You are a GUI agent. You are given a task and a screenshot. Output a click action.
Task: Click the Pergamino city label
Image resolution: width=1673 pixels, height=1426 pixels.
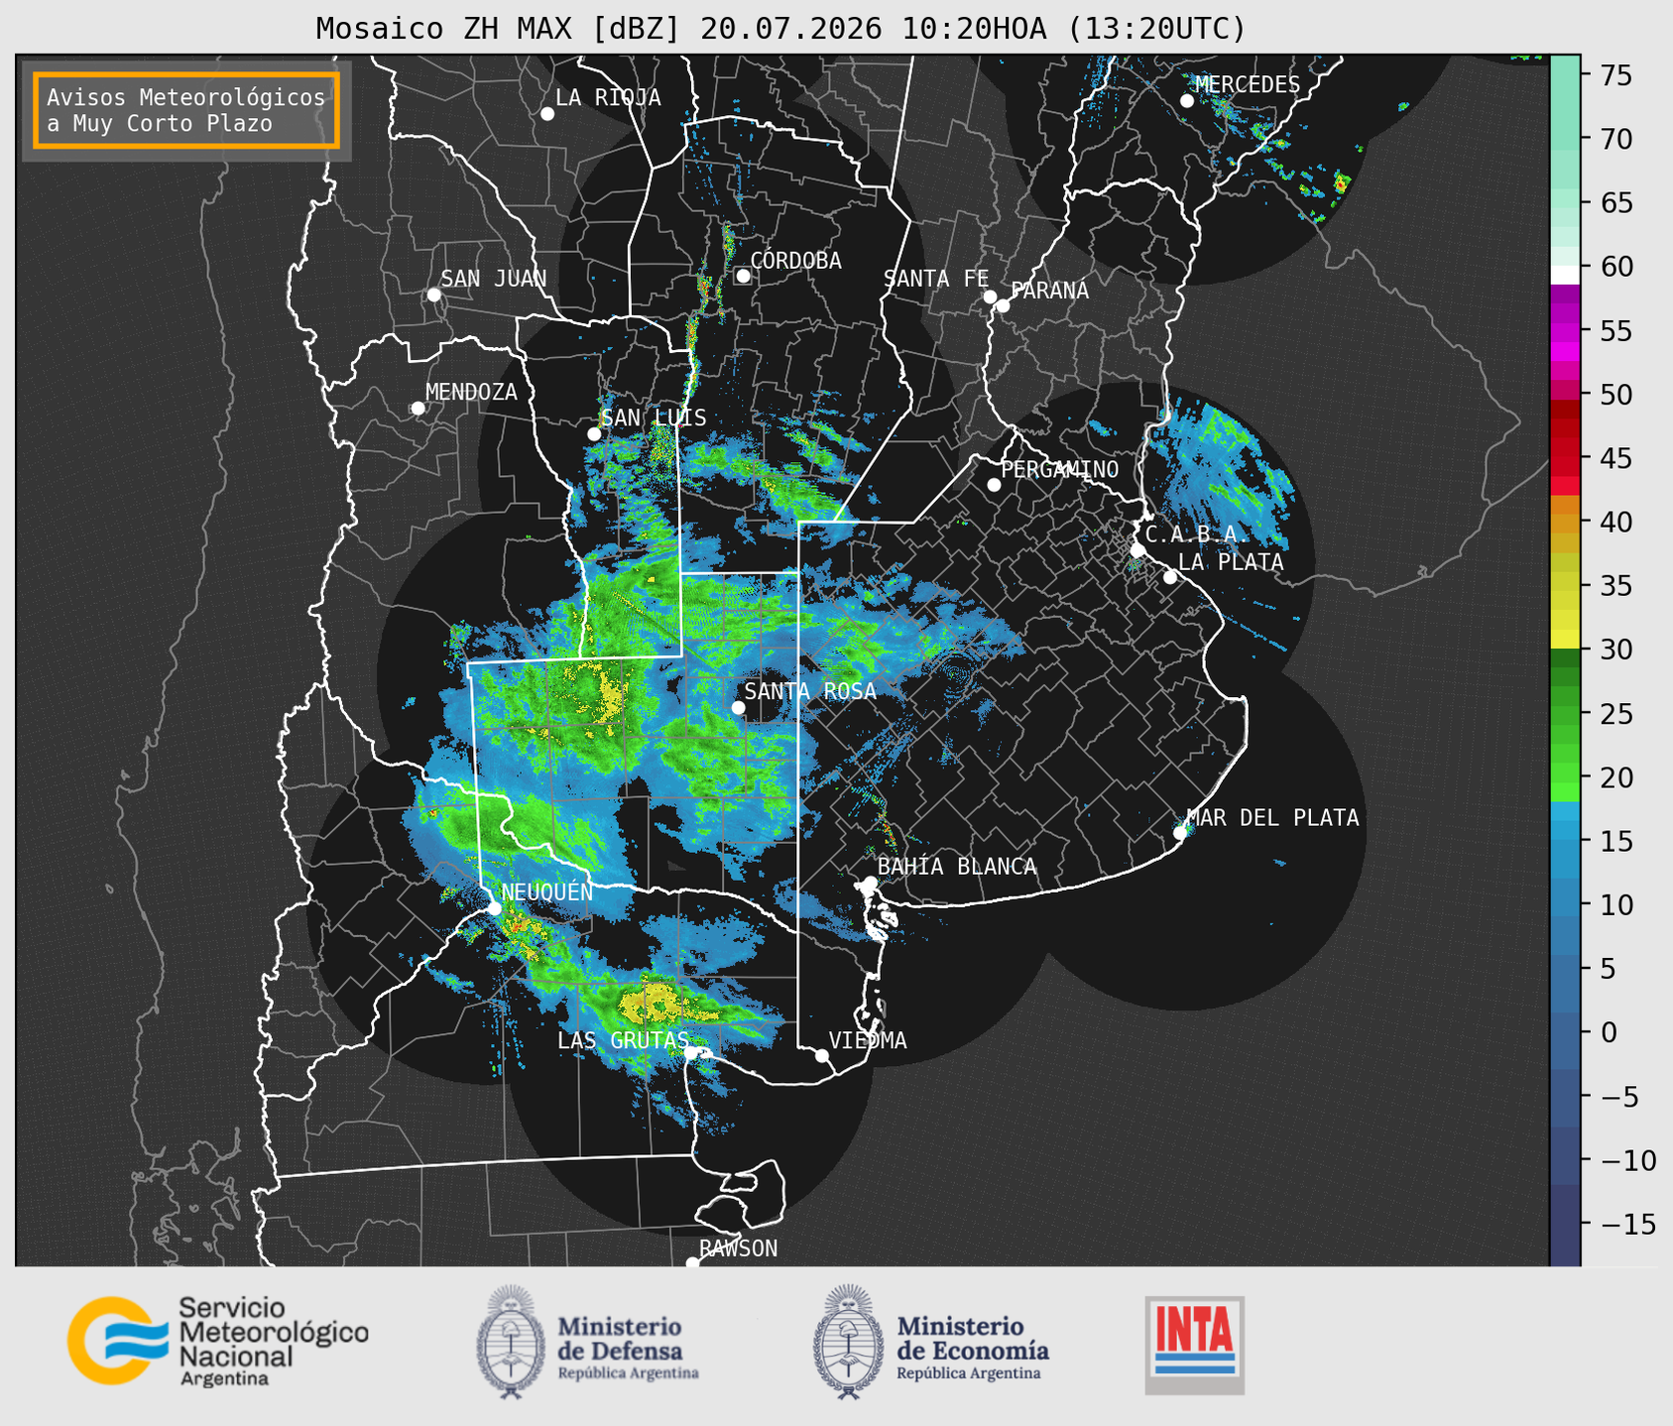tap(1060, 469)
